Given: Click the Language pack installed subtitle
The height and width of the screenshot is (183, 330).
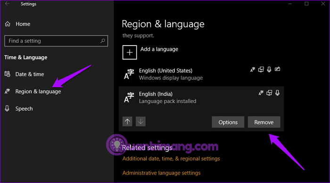Looking at the screenshot, I should click(x=167, y=101).
